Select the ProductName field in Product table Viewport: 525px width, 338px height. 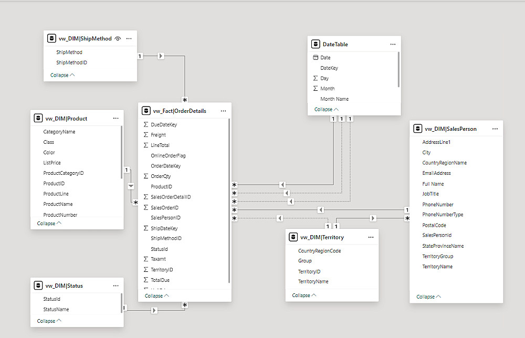click(x=58, y=204)
